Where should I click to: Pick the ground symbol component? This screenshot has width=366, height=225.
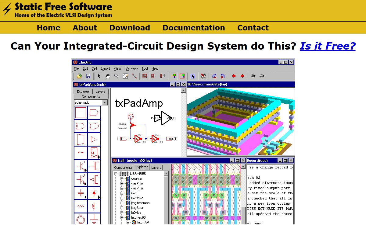(x=94, y=219)
